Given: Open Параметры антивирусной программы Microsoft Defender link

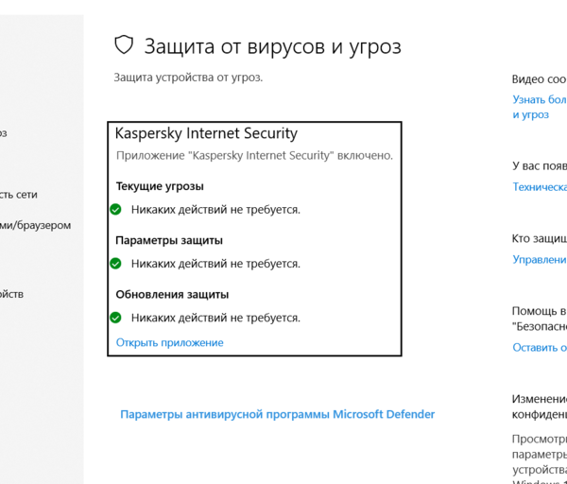Looking at the screenshot, I should tap(277, 414).
